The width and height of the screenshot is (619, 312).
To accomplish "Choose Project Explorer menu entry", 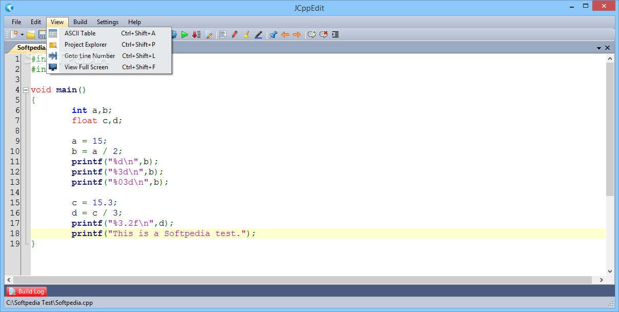I will tap(109, 45).
